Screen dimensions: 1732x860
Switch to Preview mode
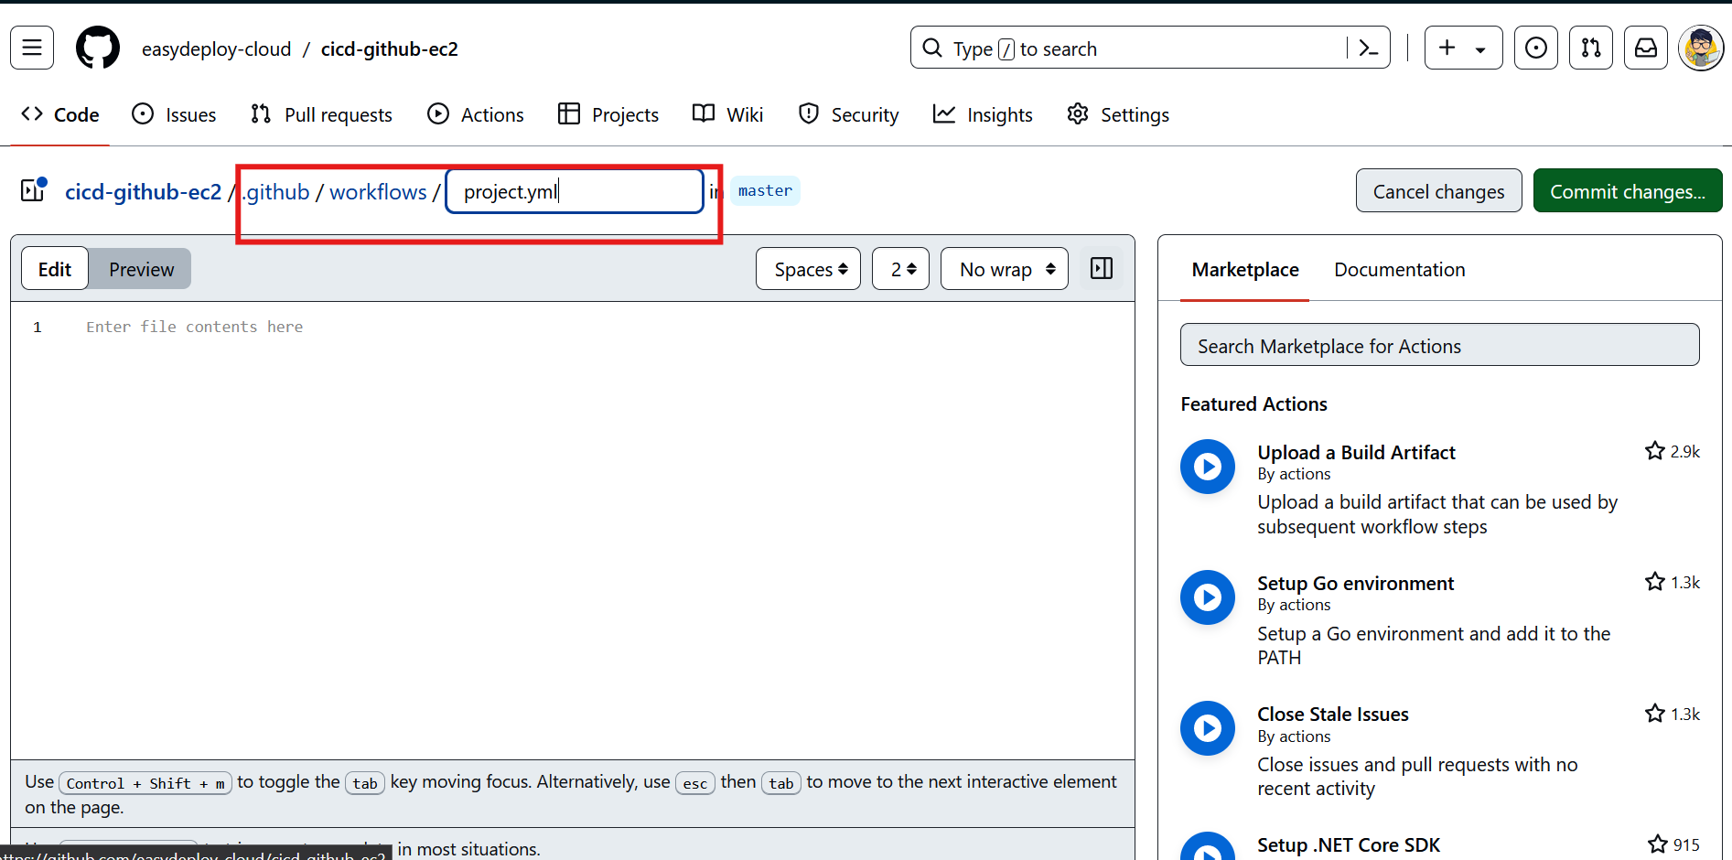coord(142,269)
